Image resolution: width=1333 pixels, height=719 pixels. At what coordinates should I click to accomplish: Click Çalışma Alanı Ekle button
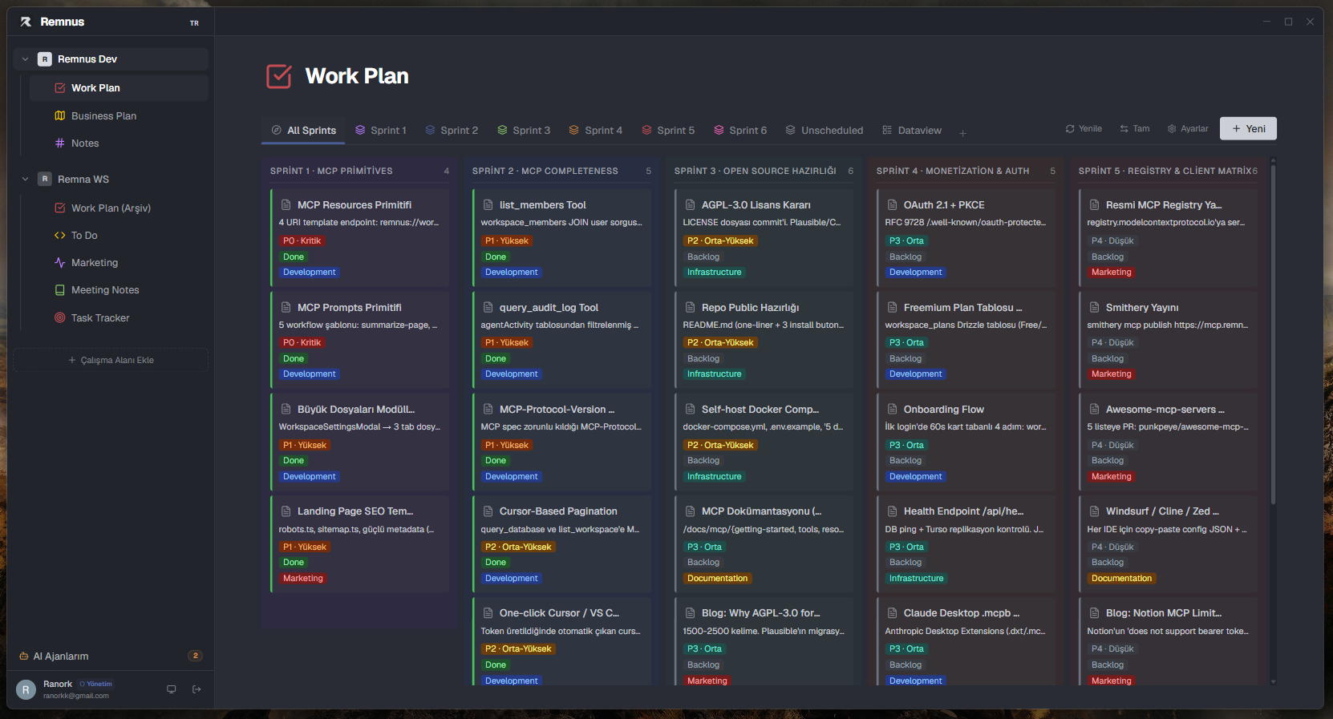click(x=111, y=361)
